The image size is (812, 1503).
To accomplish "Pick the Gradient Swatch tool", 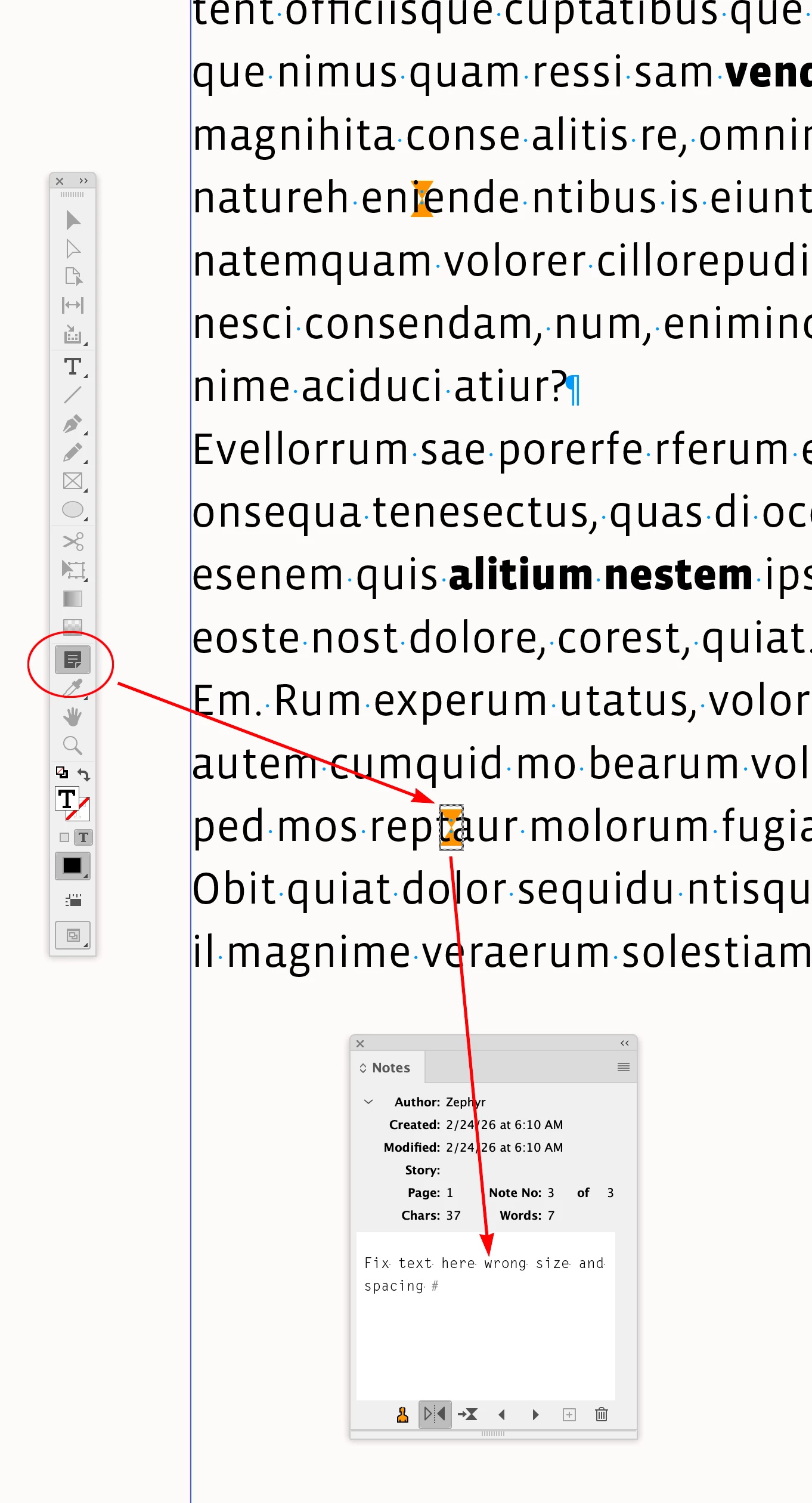I will (73, 598).
